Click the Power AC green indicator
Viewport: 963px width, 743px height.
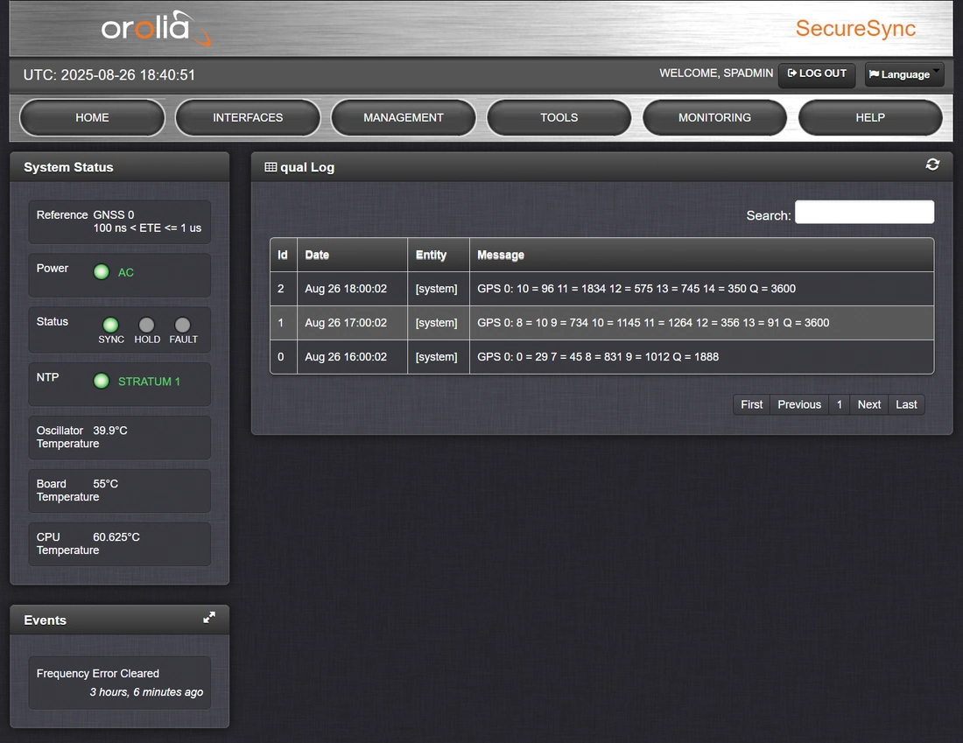tap(102, 271)
